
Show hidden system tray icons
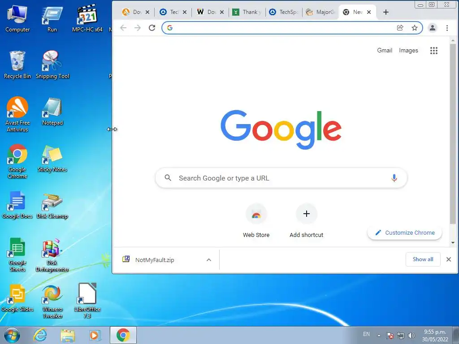click(x=379, y=335)
